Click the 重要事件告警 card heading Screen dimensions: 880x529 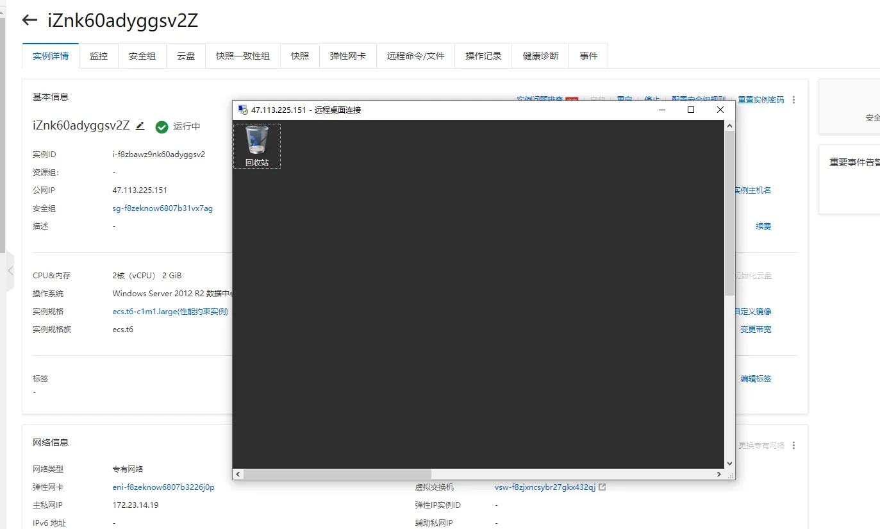854,162
